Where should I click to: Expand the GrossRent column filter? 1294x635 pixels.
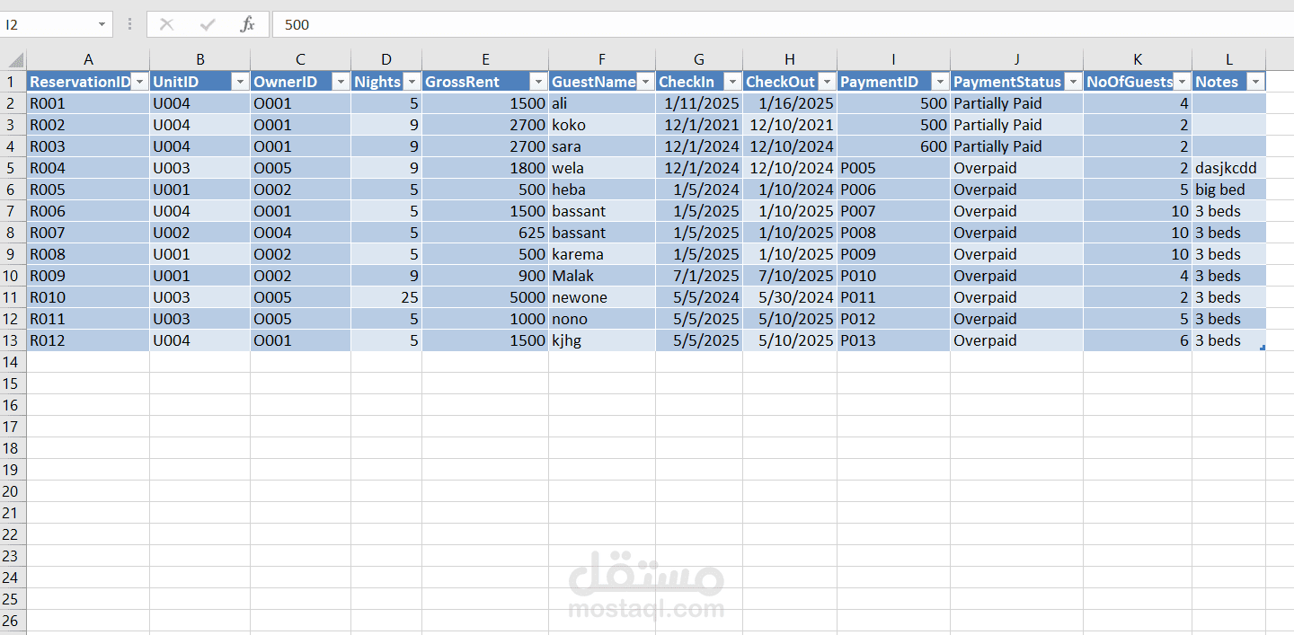coord(538,82)
